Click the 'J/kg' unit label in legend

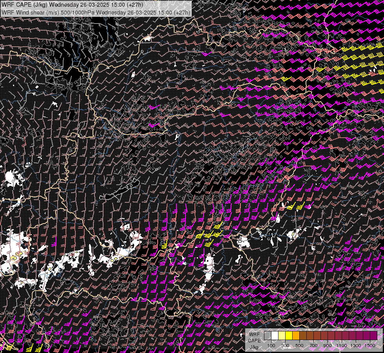click(x=254, y=347)
